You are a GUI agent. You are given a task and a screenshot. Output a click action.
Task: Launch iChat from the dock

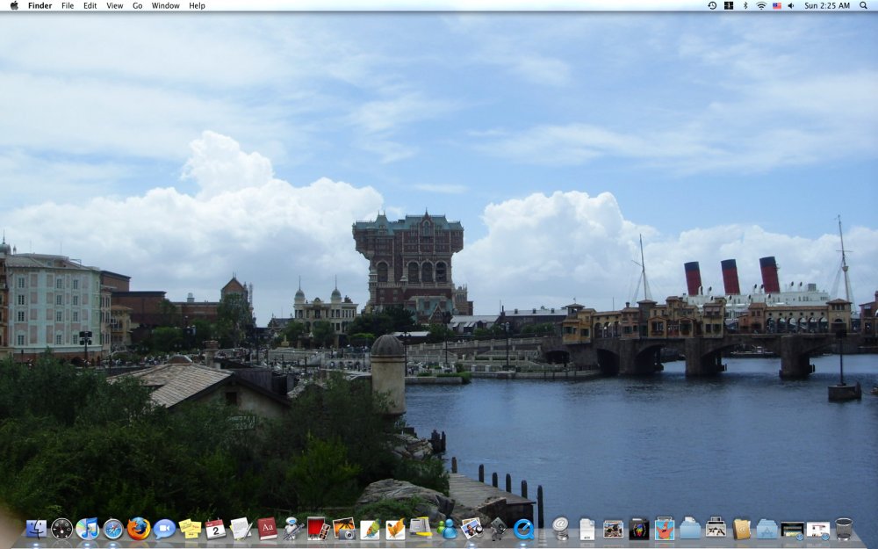point(164,529)
